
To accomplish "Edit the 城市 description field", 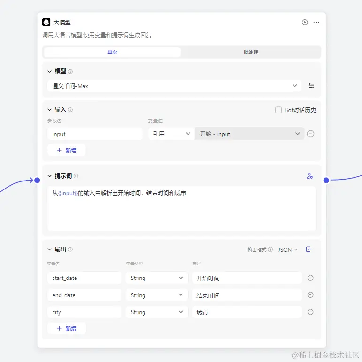I will point(247,312).
